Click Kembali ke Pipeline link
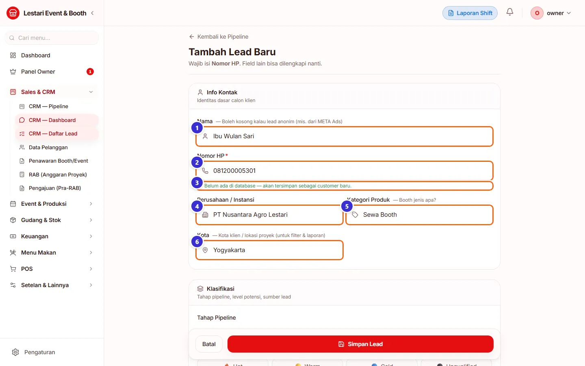The width and height of the screenshot is (585, 366). point(219,37)
